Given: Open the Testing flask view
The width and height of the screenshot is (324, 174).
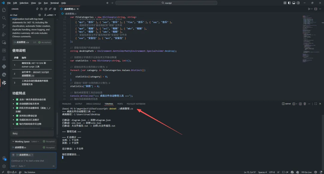Looking at the screenshot, I should pos(4,59).
